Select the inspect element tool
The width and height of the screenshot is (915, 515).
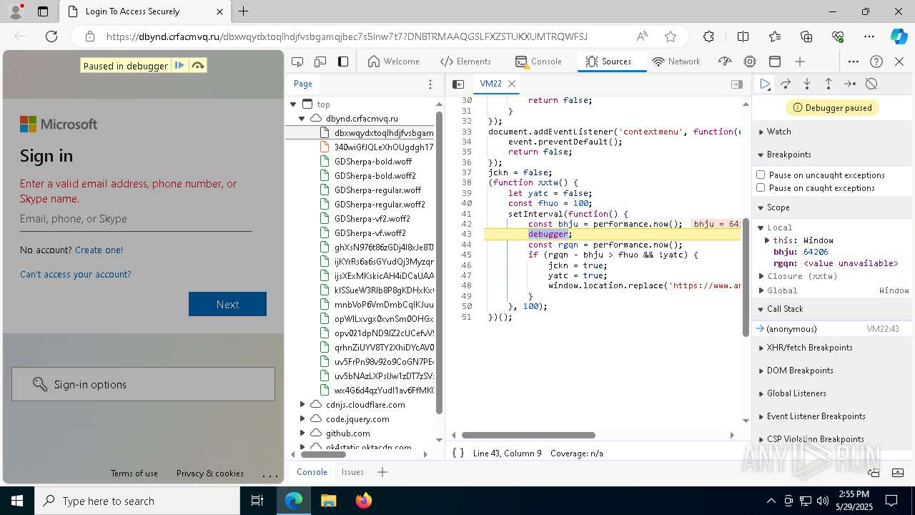298,62
